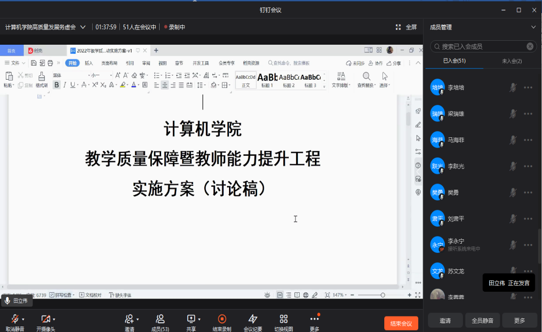Add new WPS tab with plus
The width and height of the screenshot is (542, 332).
pos(156,50)
